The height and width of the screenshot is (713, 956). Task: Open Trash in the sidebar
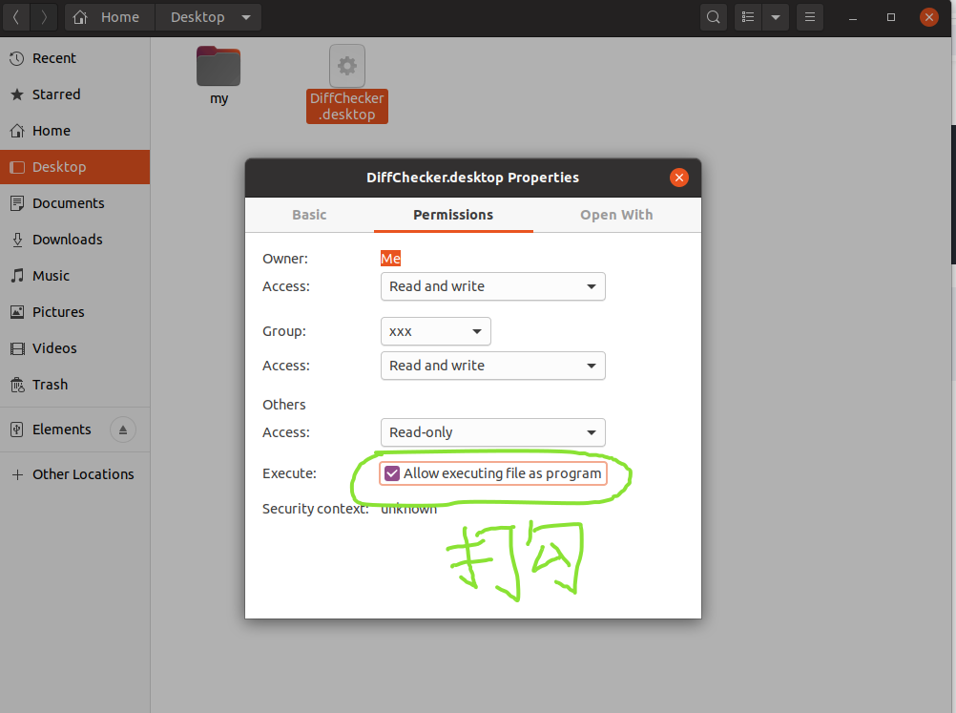click(50, 385)
